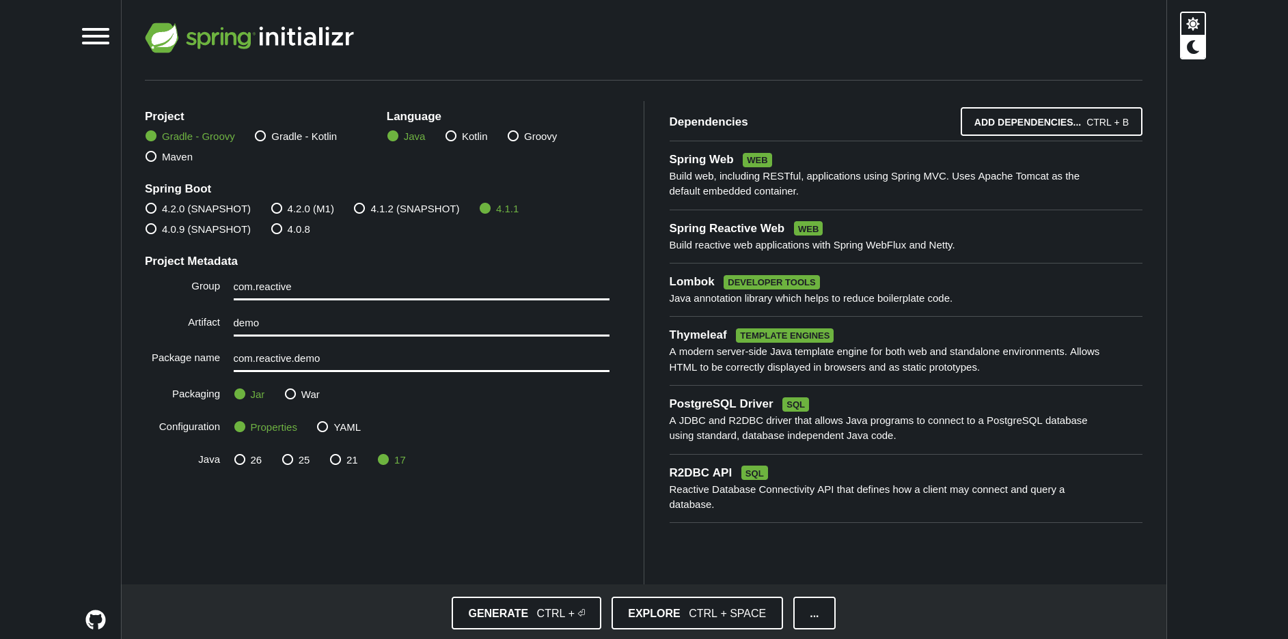
Task: Click the Spring Initializr logo
Action: click(x=249, y=38)
